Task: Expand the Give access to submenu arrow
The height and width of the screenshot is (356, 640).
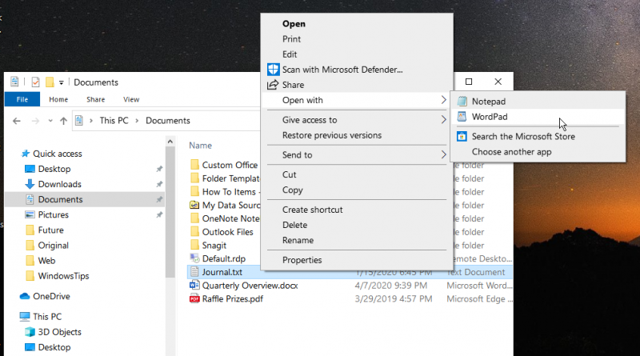Action: click(x=444, y=120)
